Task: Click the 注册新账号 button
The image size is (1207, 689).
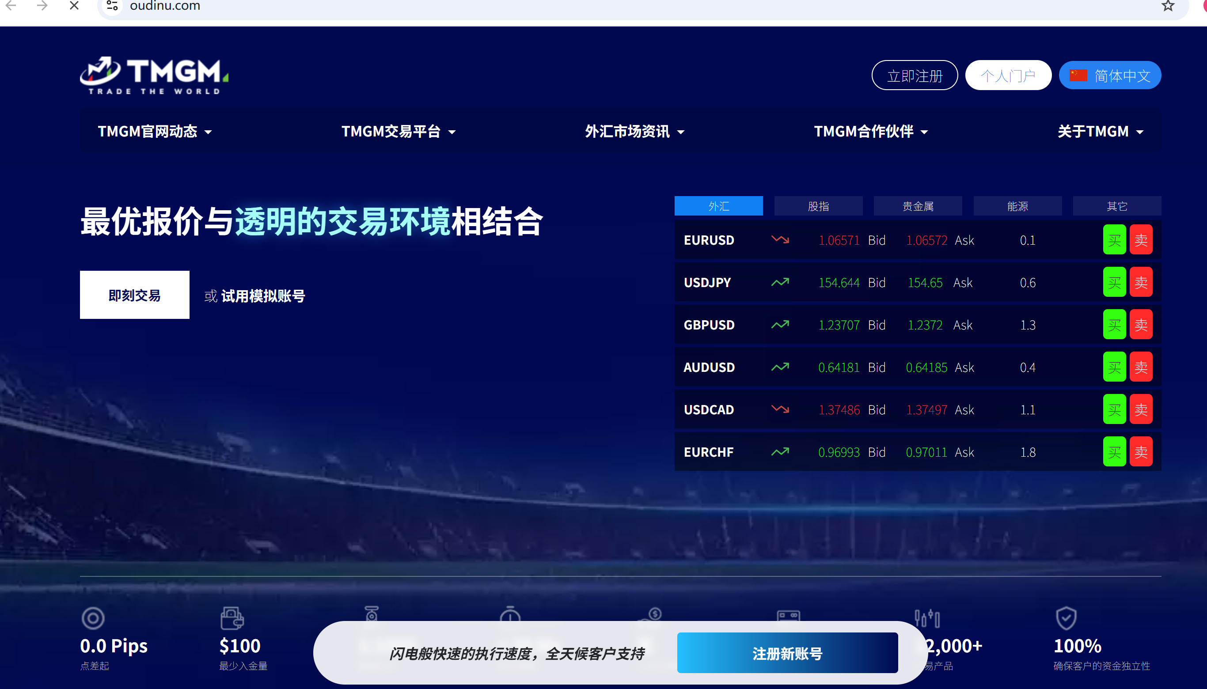Action: [x=787, y=653]
